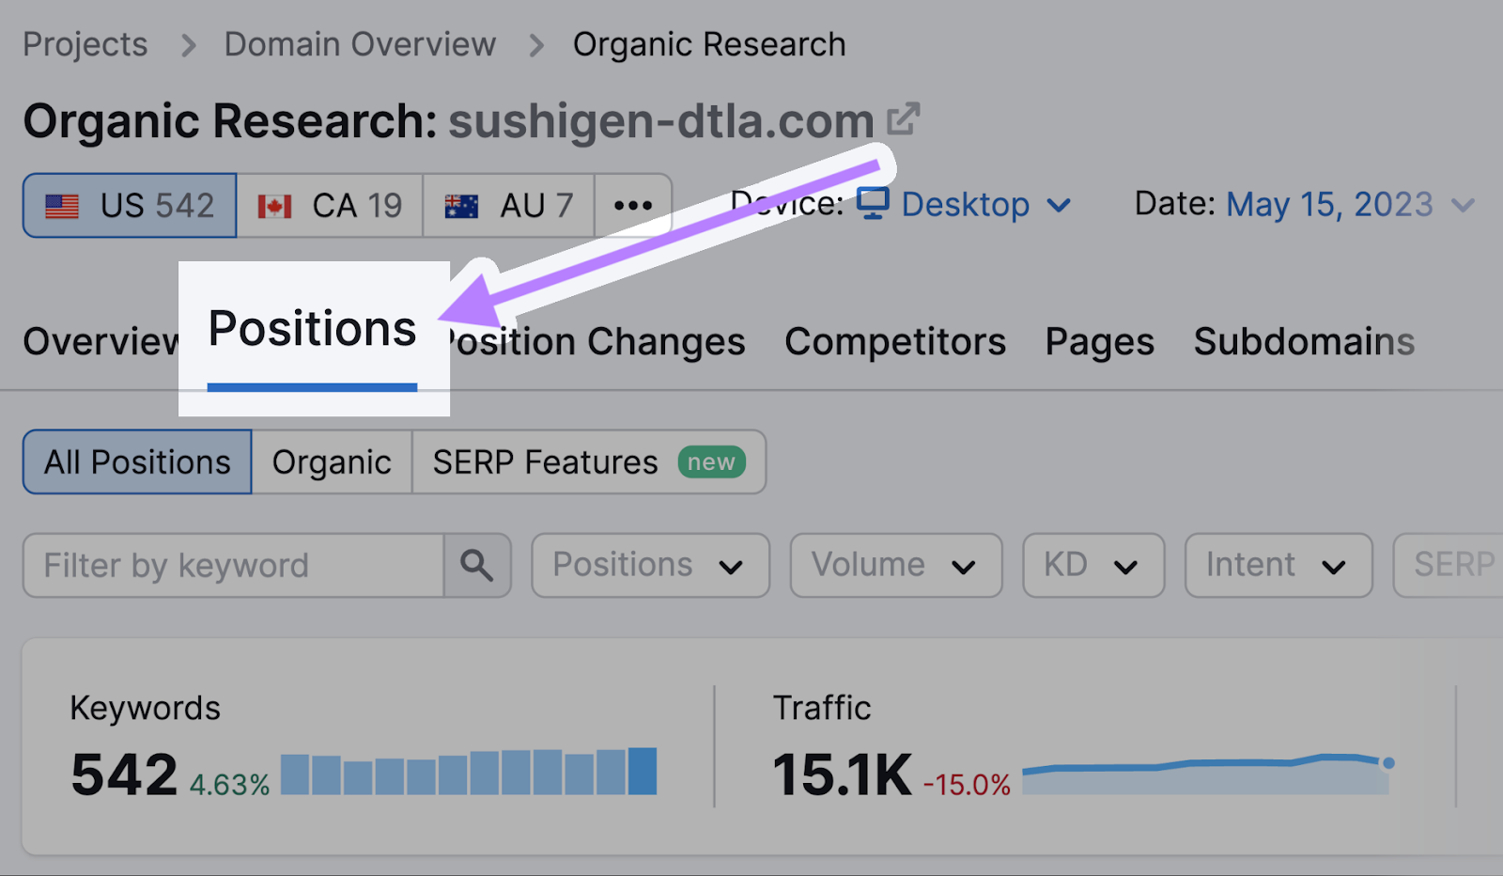Select US 542 database with flag
The width and height of the screenshot is (1503, 876).
[130, 205]
